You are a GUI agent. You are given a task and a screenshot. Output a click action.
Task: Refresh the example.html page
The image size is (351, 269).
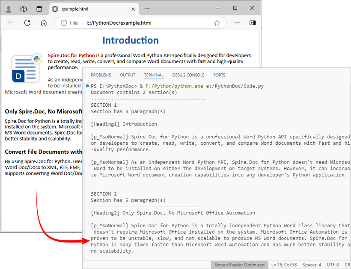click(27, 23)
